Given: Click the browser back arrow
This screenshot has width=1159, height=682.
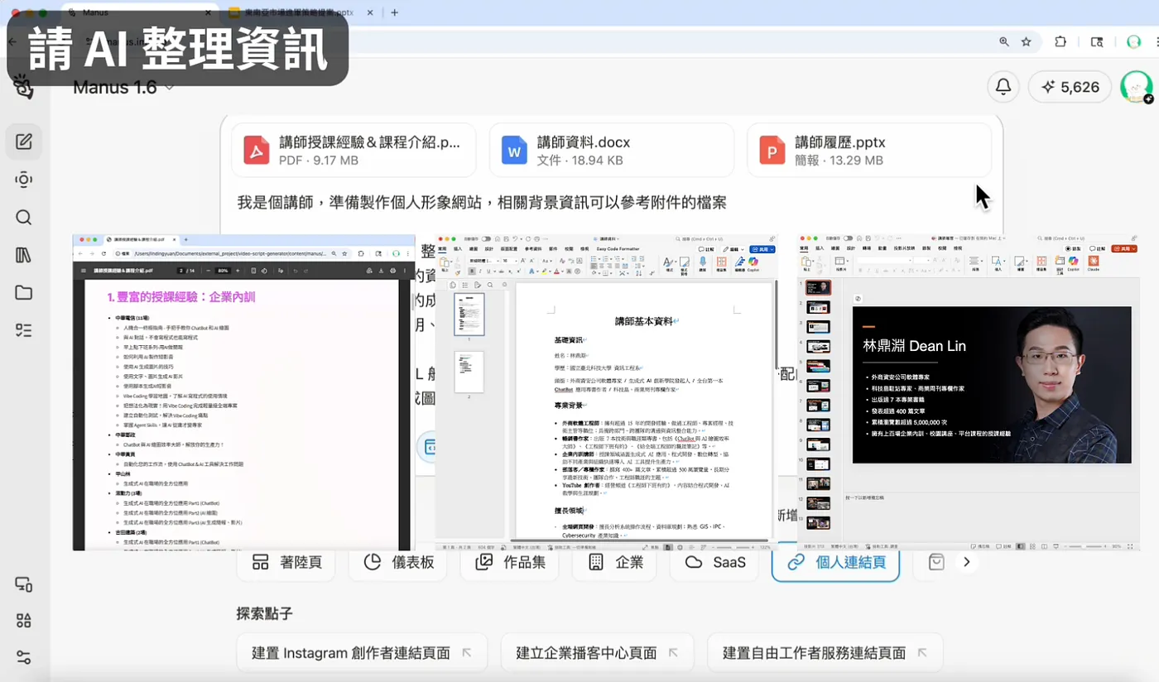Looking at the screenshot, I should point(12,41).
